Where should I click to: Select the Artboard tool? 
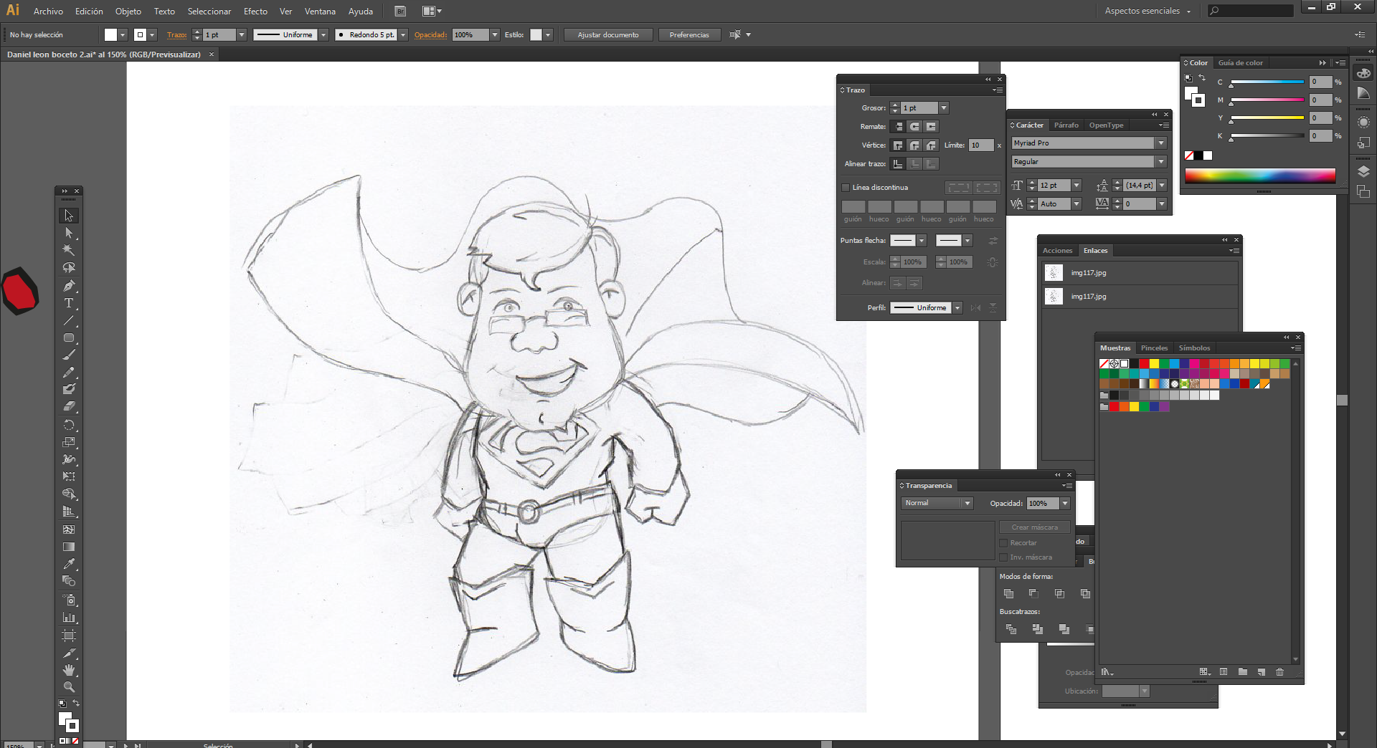click(69, 635)
